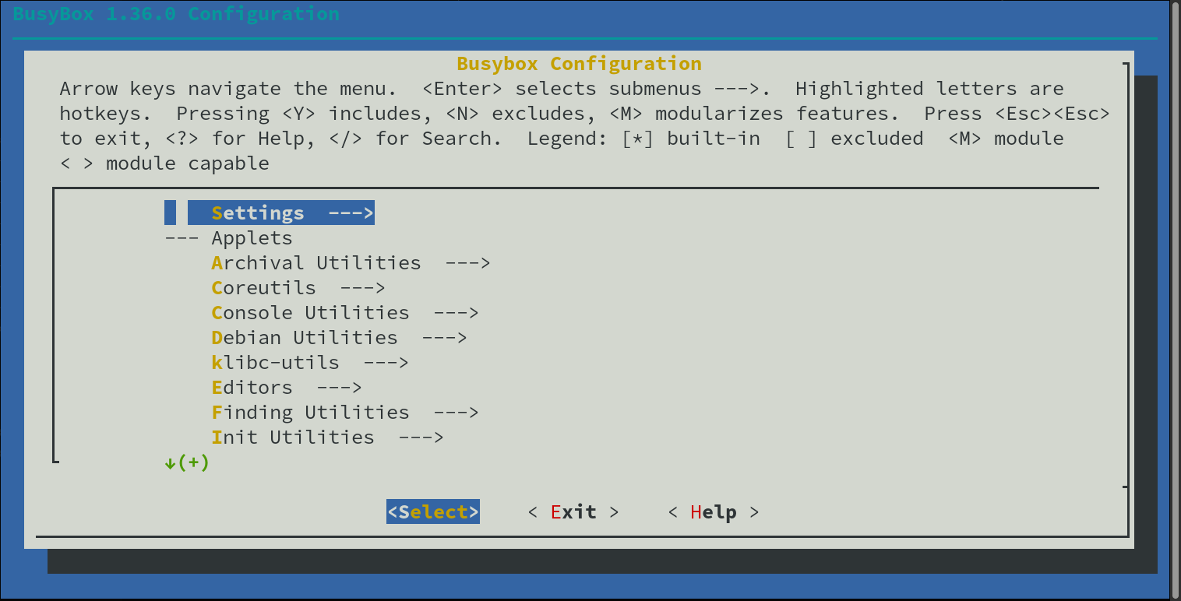Click the Busybox Configuration dialog title
1181x601 pixels.
[x=579, y=63]
